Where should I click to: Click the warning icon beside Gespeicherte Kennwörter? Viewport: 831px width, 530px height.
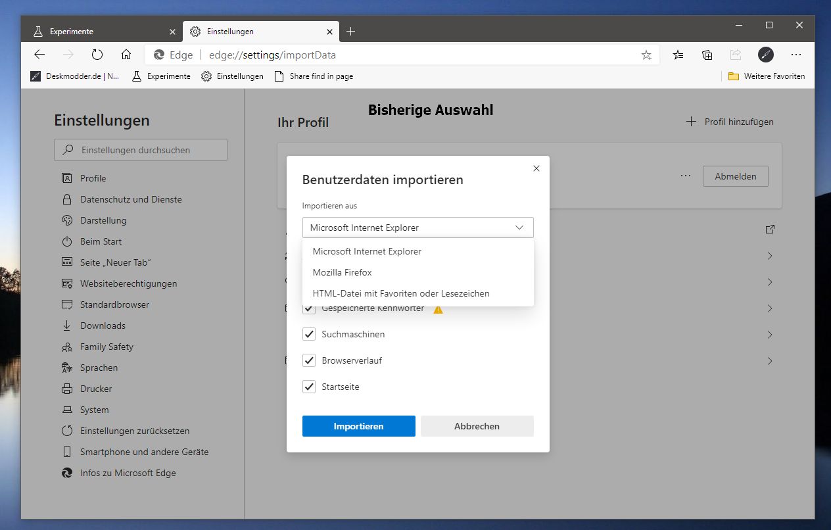click(x=438, y=309)
